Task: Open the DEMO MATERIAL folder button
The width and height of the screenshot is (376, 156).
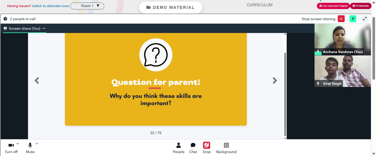Action: click(x=170, y=7)
